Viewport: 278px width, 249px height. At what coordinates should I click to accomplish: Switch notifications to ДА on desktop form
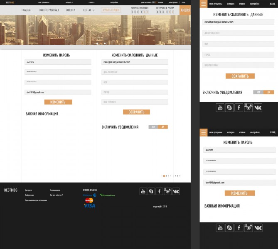[163, 127]
